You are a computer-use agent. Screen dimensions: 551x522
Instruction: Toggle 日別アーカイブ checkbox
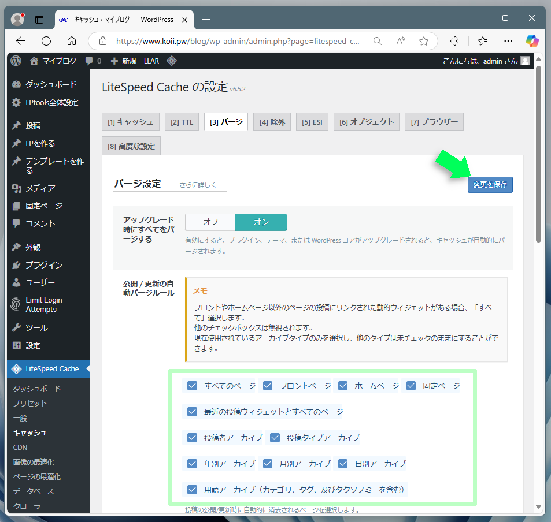pos(343,463)
